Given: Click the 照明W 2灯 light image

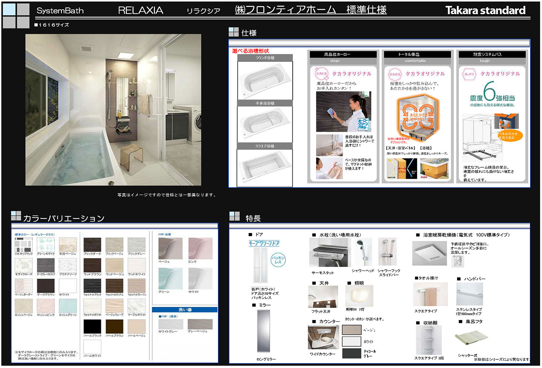Looking at the screenshot, I should click(359, 296).
